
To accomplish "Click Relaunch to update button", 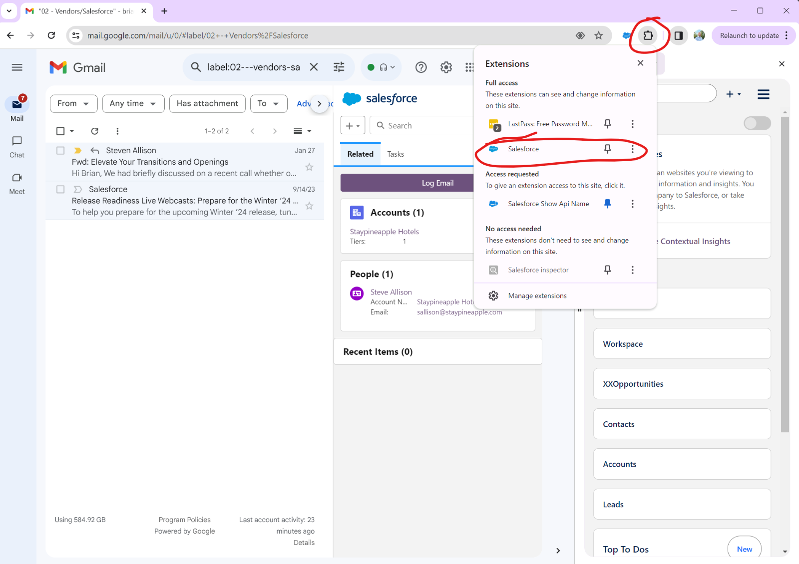I will point(754,35).
